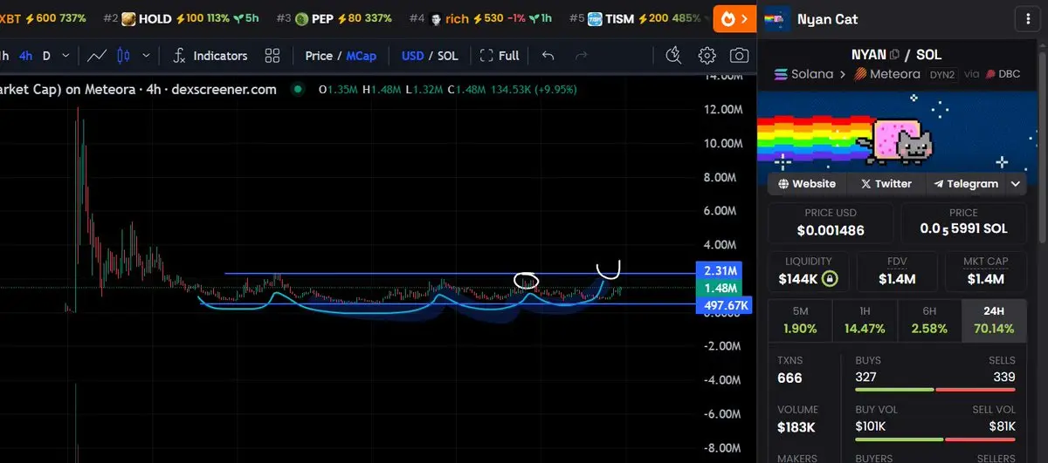The height and width of the screenshot is (463, 1048).
Task: Redo the chart change
Action: click(581, 56)
